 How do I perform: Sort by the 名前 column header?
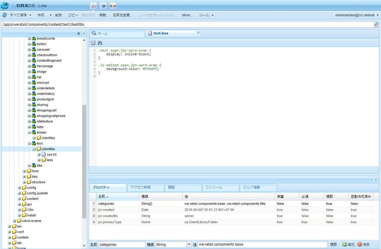[x=104, y=196]
